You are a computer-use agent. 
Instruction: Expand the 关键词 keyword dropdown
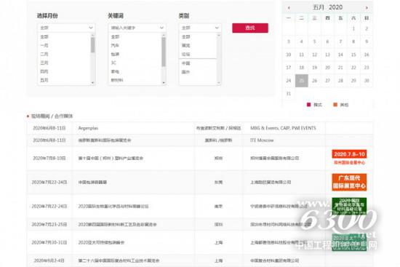click(x=137, y=28)
